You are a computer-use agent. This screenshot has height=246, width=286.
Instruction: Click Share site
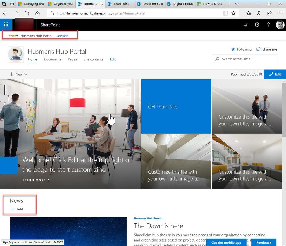267,49
